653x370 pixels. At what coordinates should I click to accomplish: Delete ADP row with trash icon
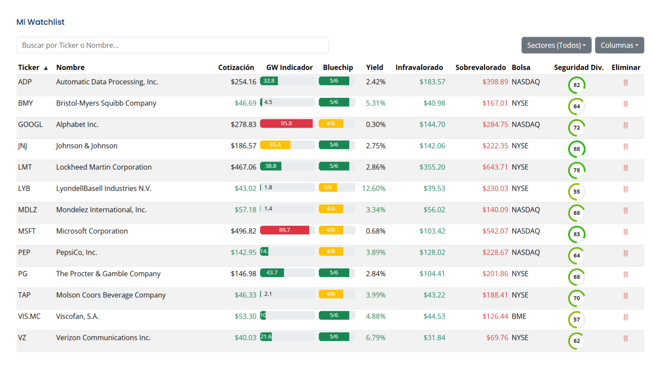click(x=626, y=83)
